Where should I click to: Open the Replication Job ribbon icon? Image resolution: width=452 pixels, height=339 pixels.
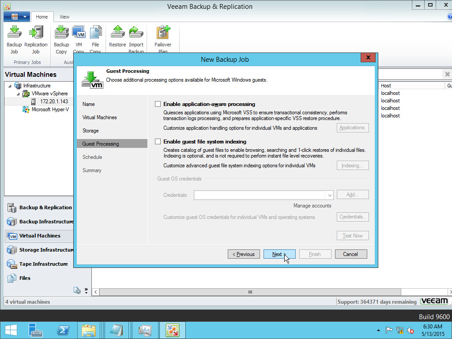(36, 39)
